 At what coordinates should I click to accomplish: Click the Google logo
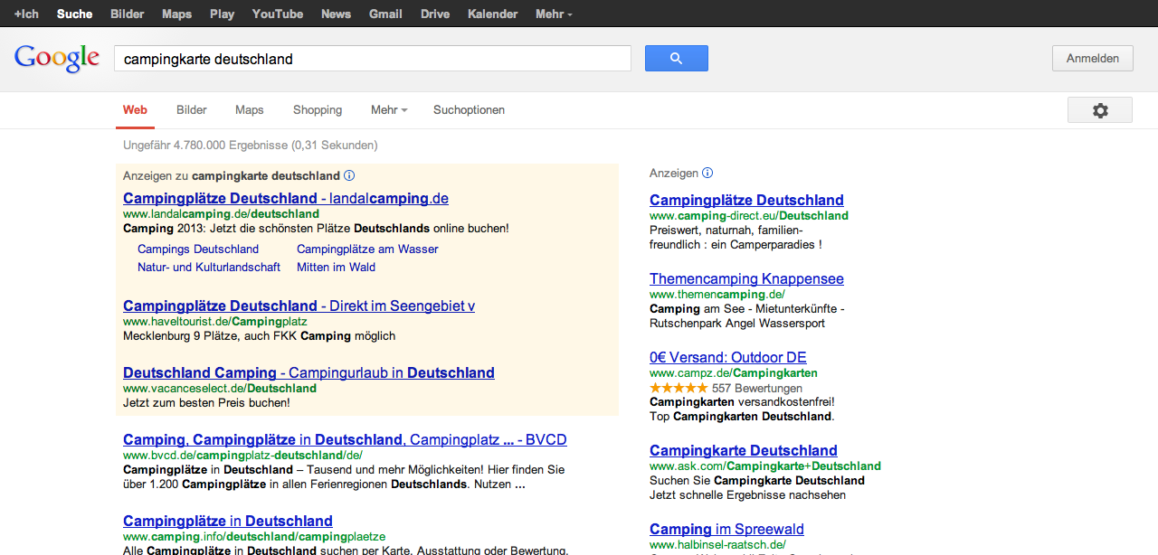point(56,59)
